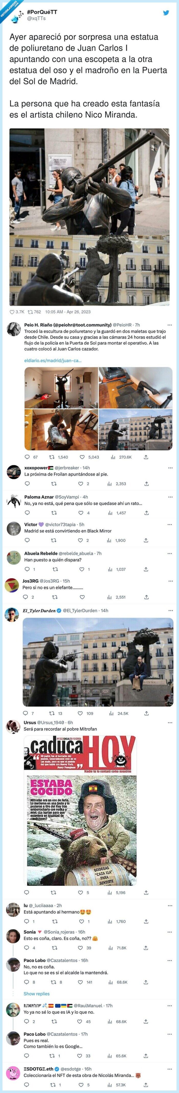Open the @xqTTs profile handle
This screenshot has width=179, height=1093.
coord(36,19)
